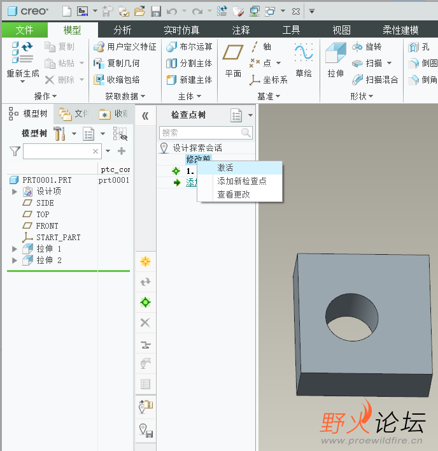The width and height of the screenshot is (438, 451).
Task: Select the Hole (孔) tool
Action: coord(418,47)
